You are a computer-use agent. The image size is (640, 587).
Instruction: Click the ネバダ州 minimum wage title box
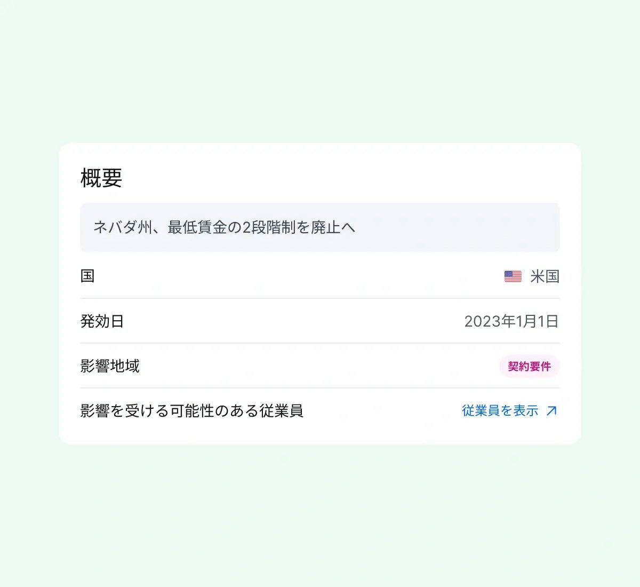coord(320,227)
